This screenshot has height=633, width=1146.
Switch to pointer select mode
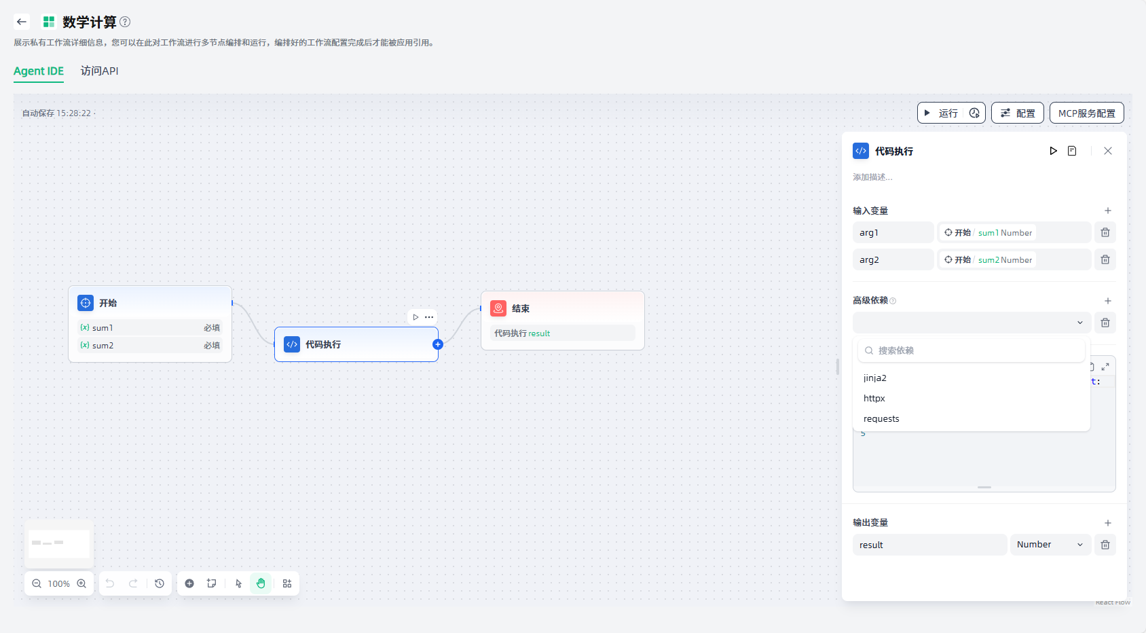(x=238, y=583)
